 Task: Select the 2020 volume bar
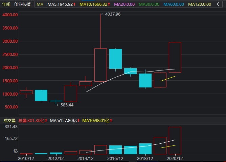175,141
